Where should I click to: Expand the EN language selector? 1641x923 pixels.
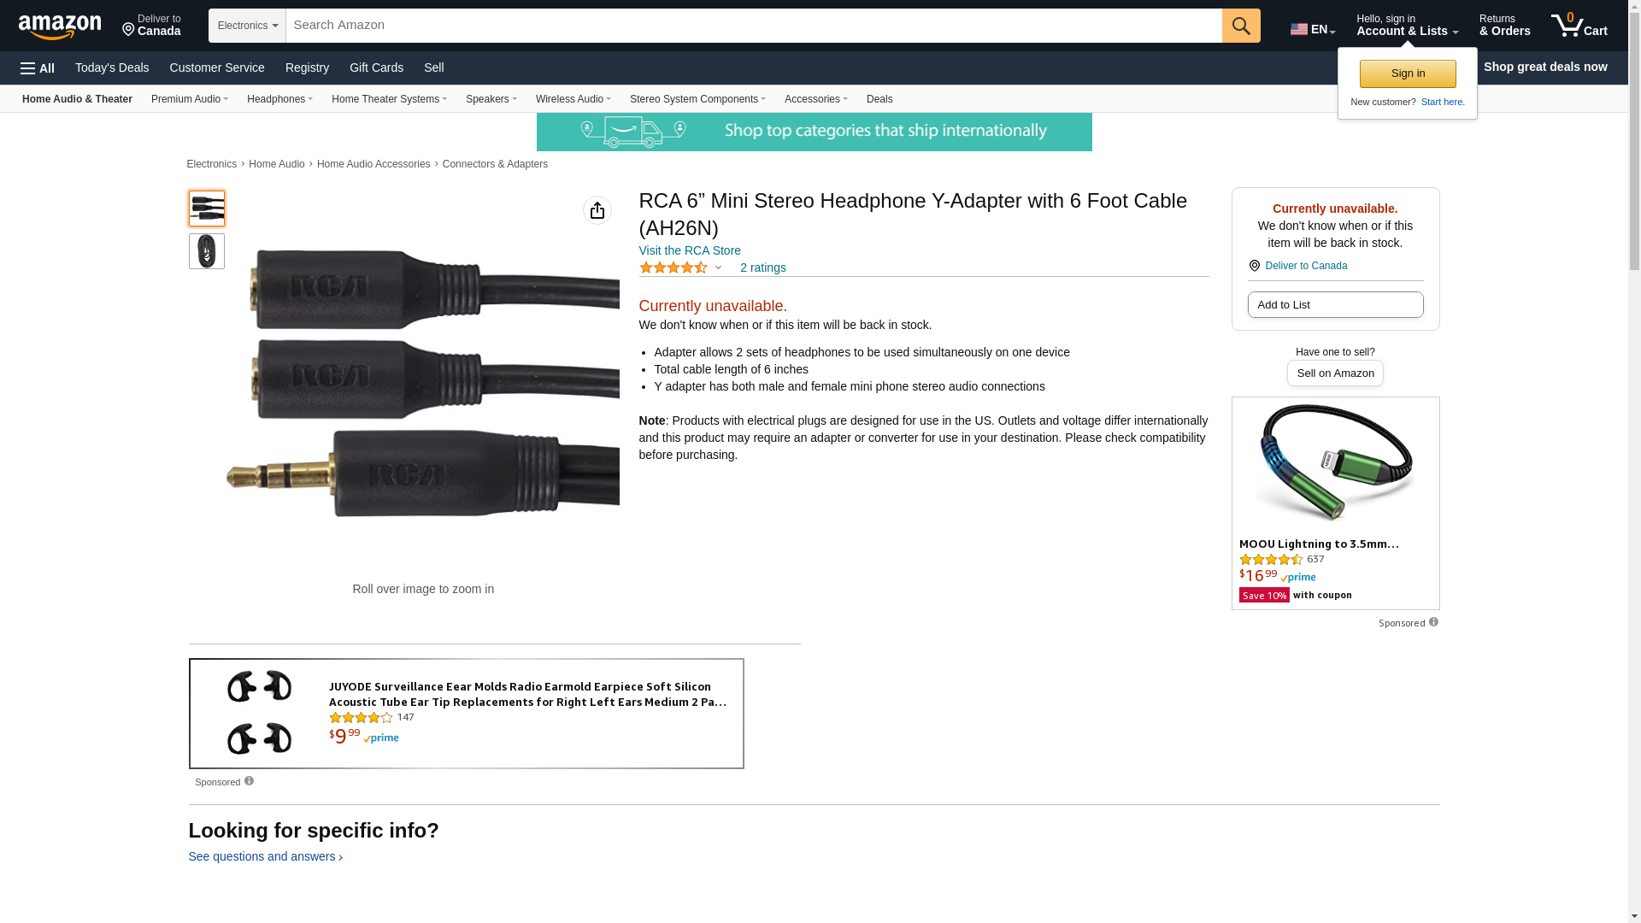point(1313,29)
